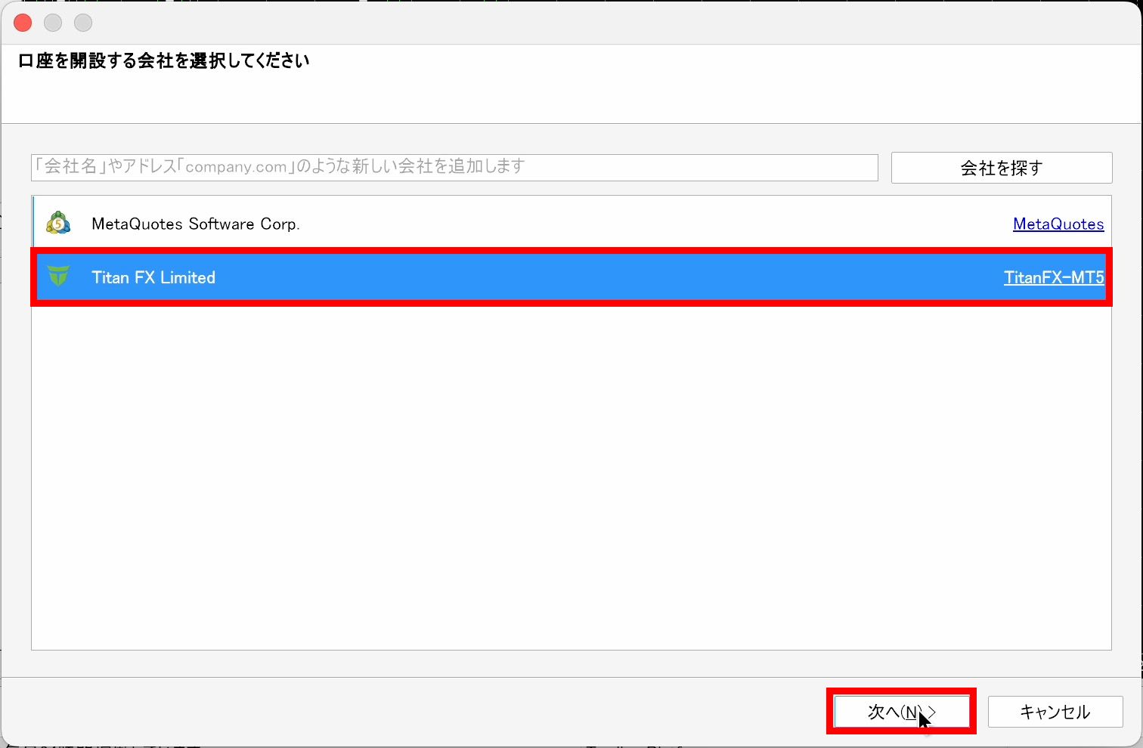Click the MetaQuotes Software Corp. logo icon
The width and height of the screenshot is (1143, 748).
58,223
